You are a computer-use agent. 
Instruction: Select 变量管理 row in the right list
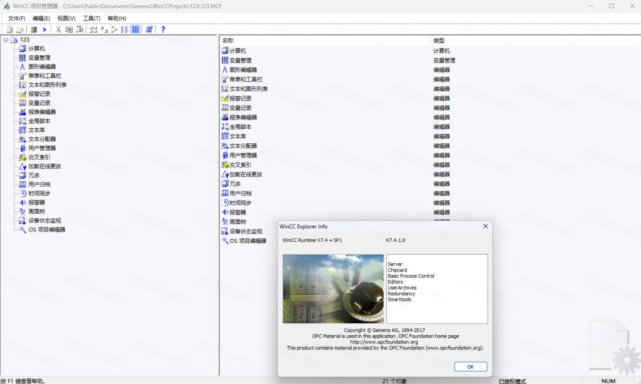pos(430,60)
